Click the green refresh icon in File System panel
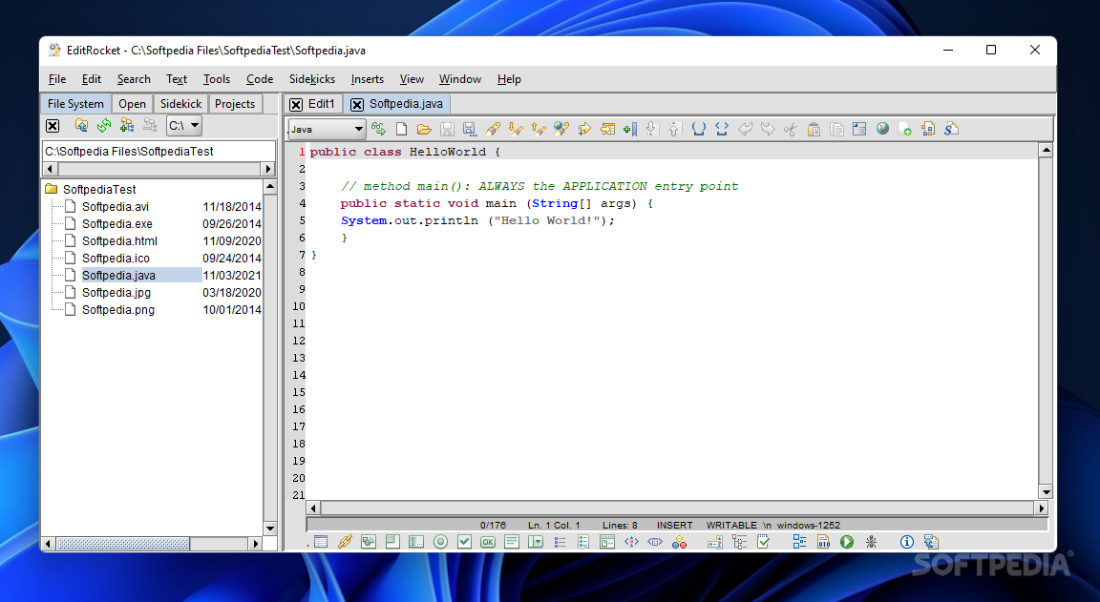 [x=104, y=125]
